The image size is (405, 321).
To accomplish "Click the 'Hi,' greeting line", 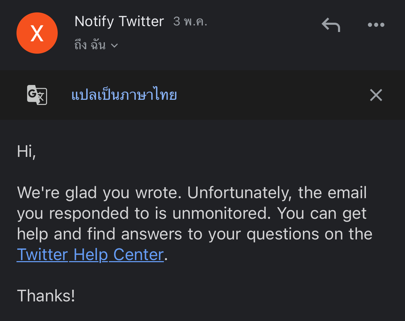I will (x=26, y=151).
